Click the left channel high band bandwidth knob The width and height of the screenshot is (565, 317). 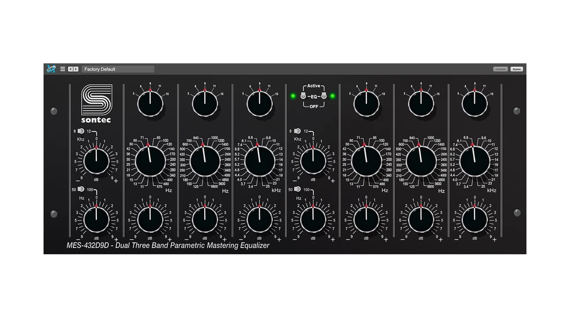260,104
